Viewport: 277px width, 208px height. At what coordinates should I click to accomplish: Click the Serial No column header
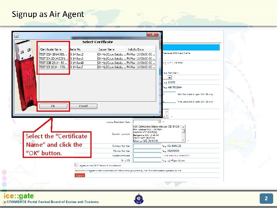coord(83,49)
